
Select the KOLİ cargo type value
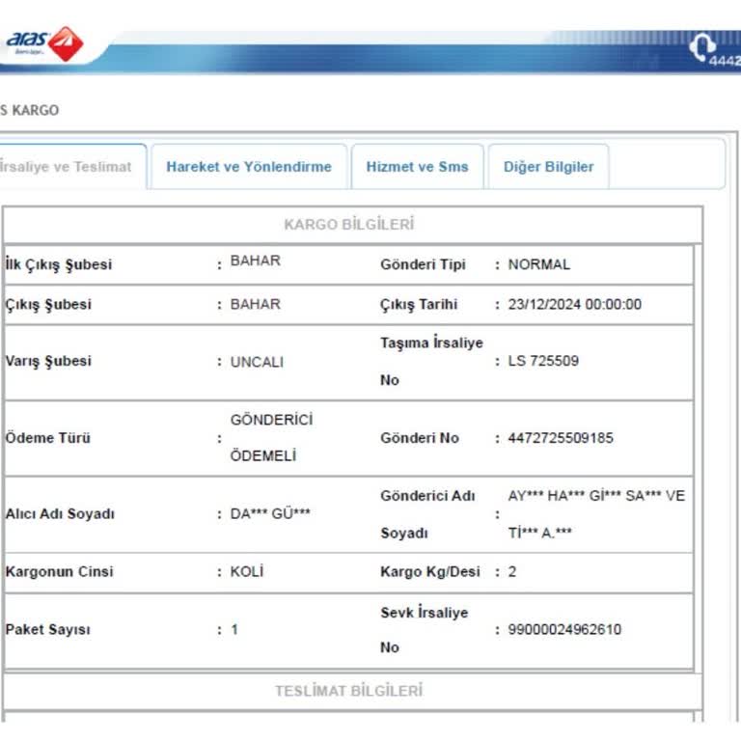[247, 572]
